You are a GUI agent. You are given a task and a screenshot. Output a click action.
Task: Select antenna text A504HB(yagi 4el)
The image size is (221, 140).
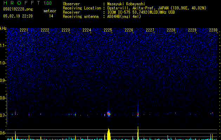[124, 16]
